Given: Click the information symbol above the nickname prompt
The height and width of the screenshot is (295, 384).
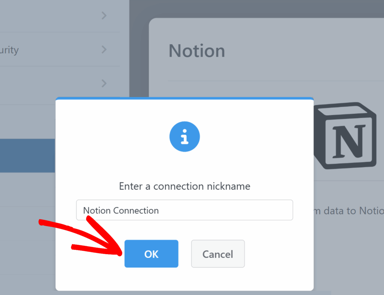Looking at the screenshot, I should pos(184,136).
